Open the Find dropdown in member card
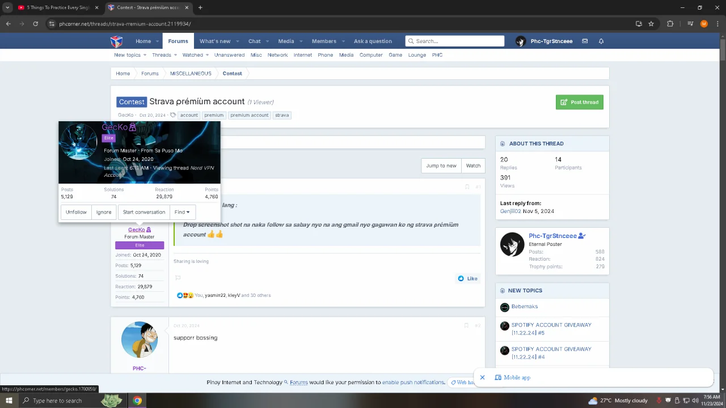The image size is (726, 408). pyautogui.click(x=182, y=212)
